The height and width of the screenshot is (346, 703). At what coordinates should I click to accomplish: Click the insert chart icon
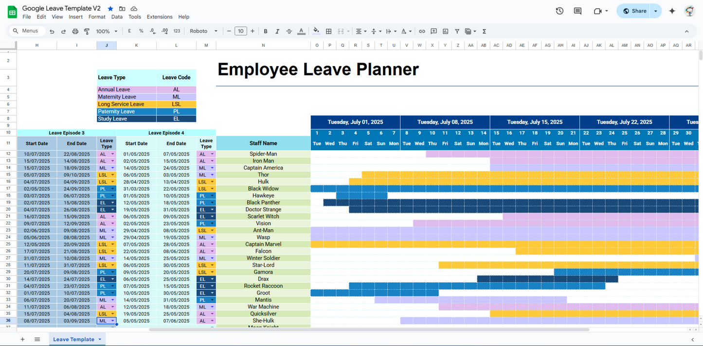coord(445,31)
